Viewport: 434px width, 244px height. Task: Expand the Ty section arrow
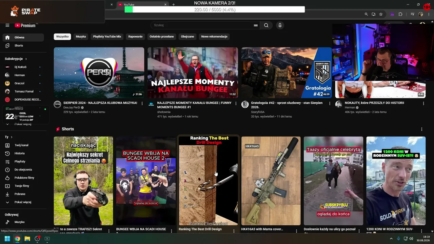12,137
